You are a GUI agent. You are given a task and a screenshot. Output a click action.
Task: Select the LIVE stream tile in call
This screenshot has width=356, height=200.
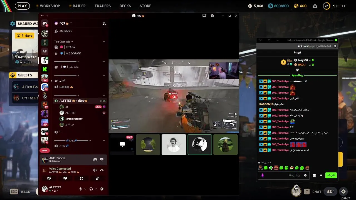pos(122,144)
